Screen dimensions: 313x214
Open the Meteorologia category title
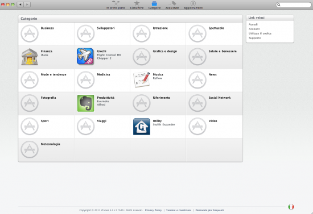[x=50, y=144]
